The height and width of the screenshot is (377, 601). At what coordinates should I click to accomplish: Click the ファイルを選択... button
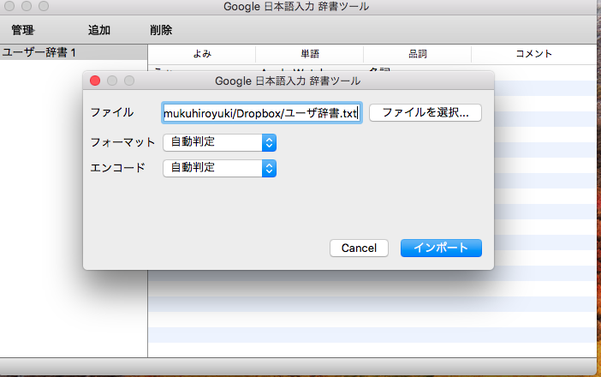425,113
